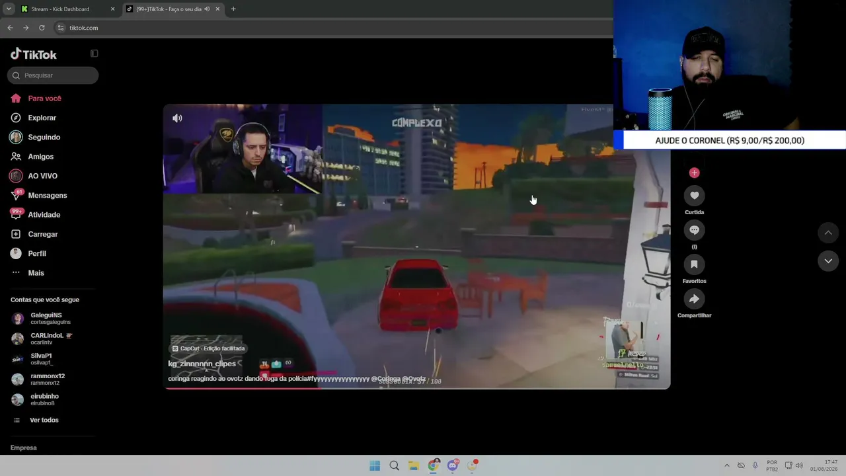
Task: Like the video with the heart icon
Action: (x=694, y=196)
